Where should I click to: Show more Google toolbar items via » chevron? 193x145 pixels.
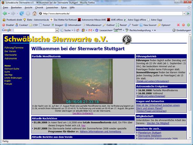click(155, 30)
